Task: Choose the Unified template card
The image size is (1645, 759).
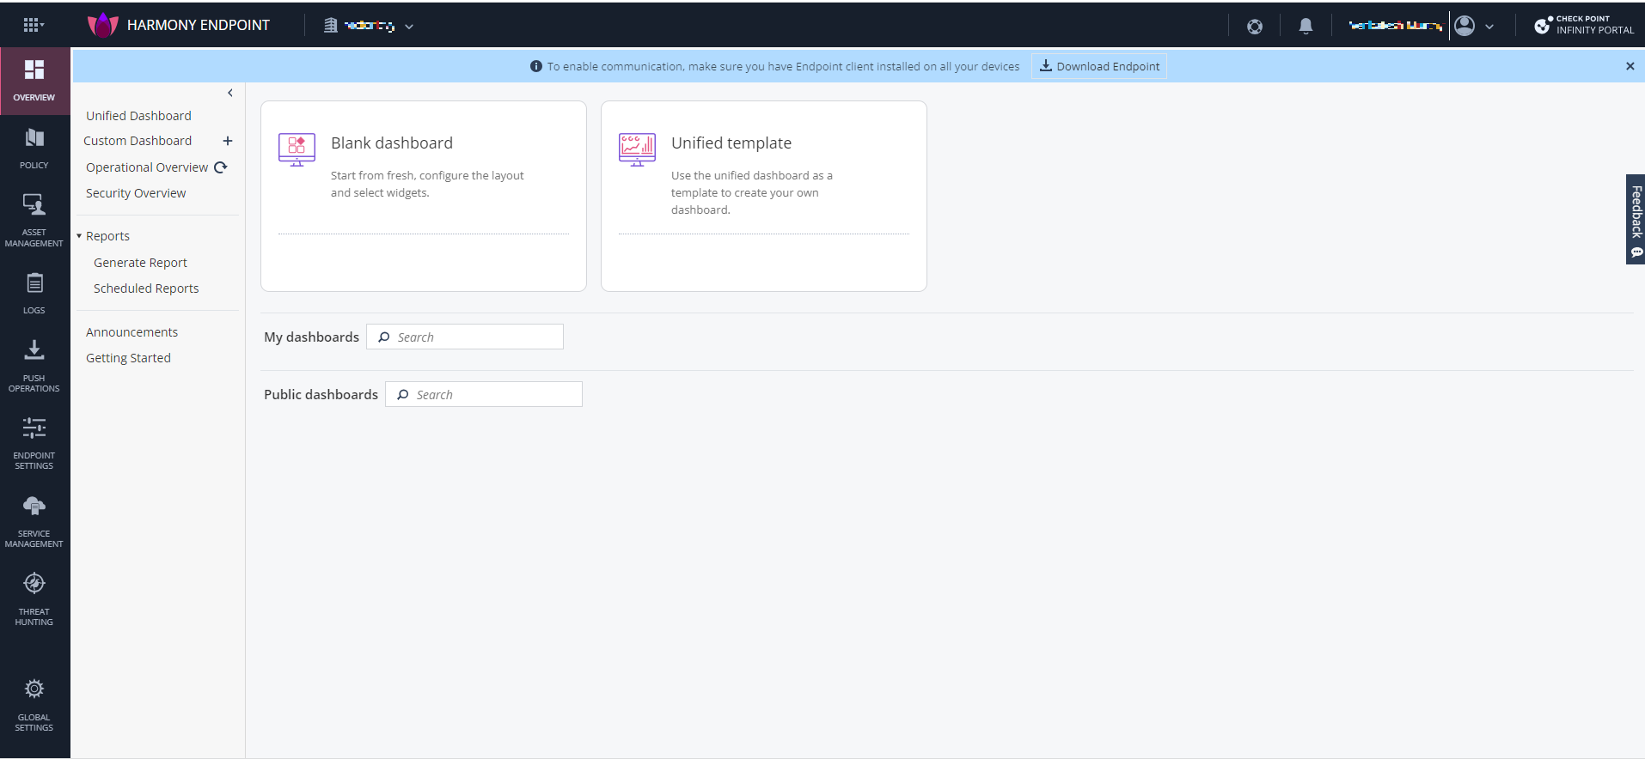Action: tap(764, 196)
